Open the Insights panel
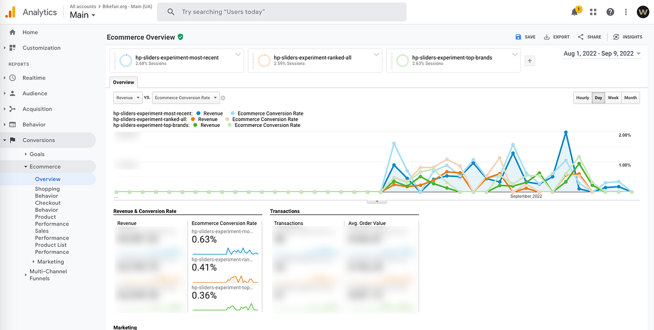Image resolution: width=654 pixels, height=330 pixels. (627, 37)
